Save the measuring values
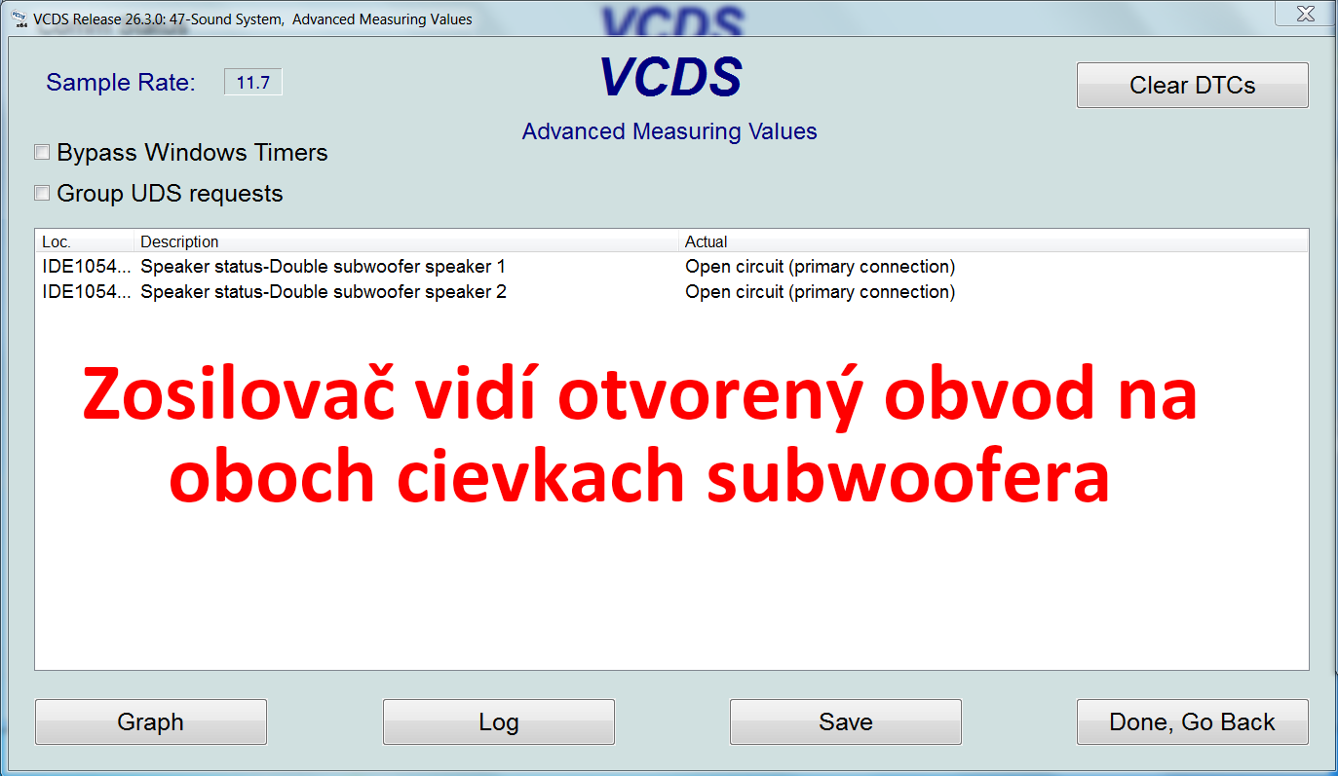The image size is (1338, 776). tap(845, 721)
